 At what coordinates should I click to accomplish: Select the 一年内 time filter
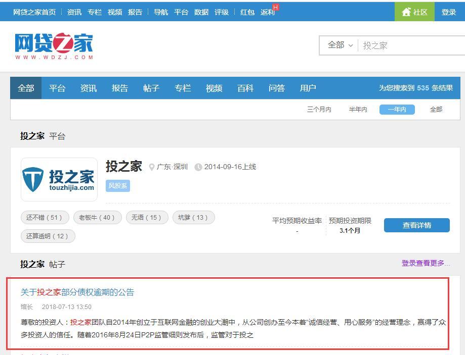397,110
